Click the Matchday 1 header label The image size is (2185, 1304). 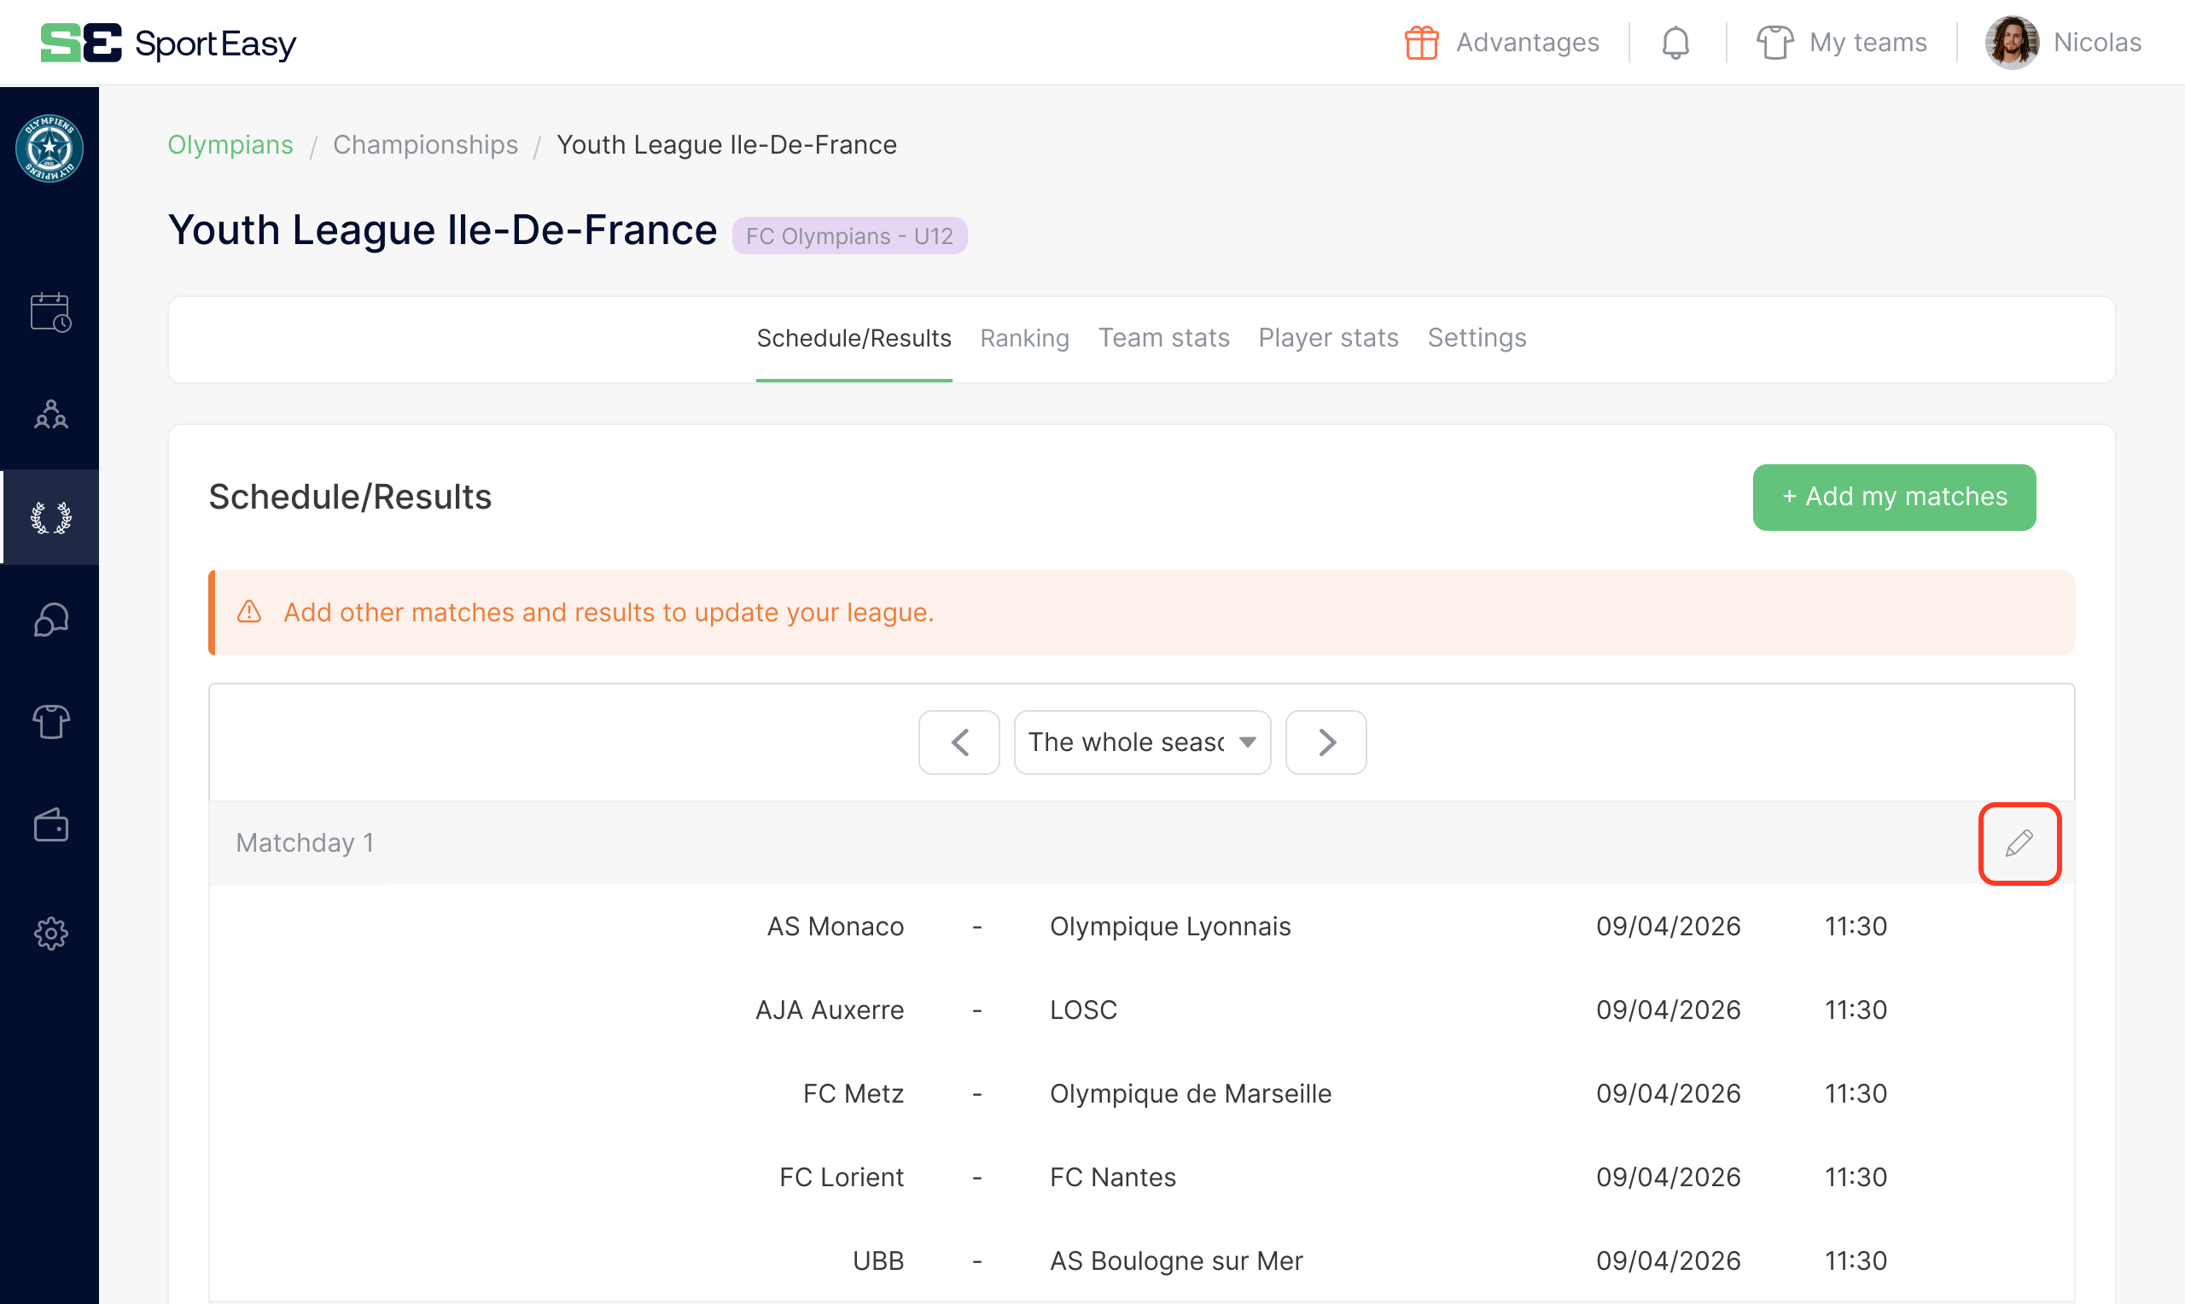304,843
